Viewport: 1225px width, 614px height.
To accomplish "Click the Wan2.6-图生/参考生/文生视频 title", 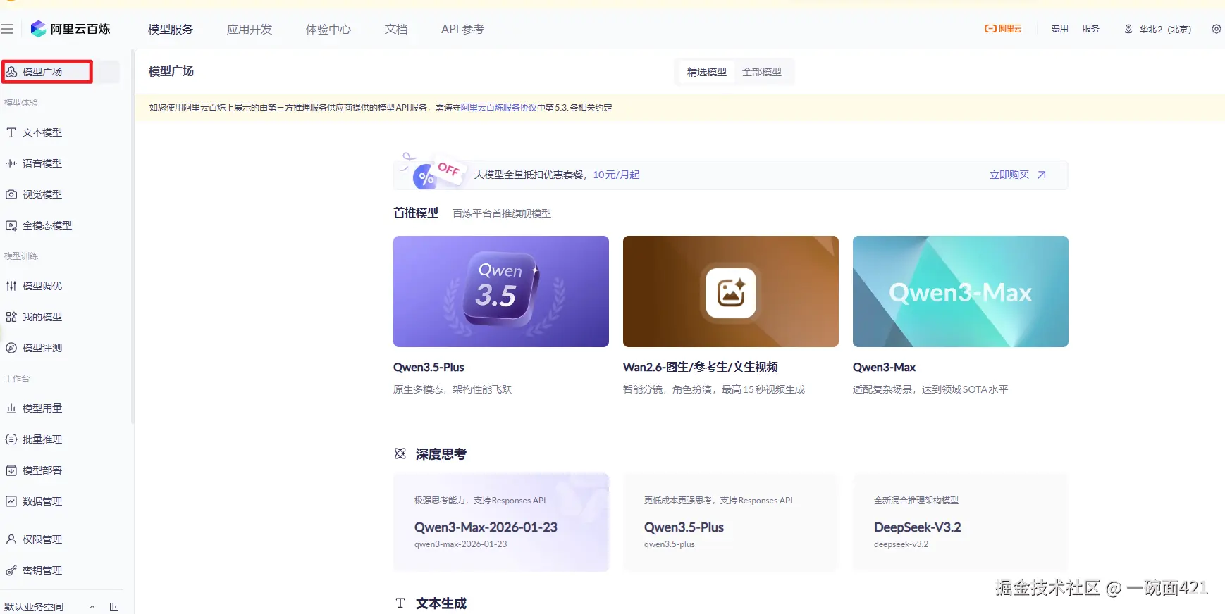I will coord(701,368).
